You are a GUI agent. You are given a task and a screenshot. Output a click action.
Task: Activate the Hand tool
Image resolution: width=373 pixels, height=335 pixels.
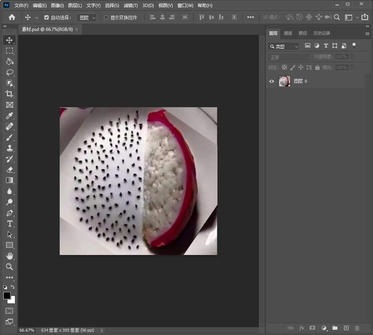pyautogui.click(x=9, y=256)
